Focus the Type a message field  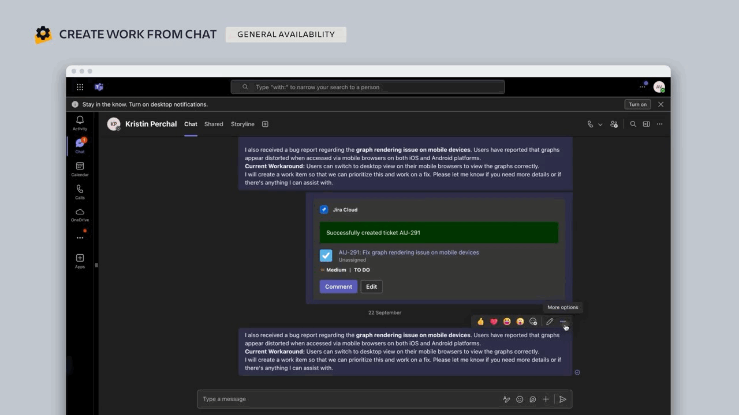(349, 399)
